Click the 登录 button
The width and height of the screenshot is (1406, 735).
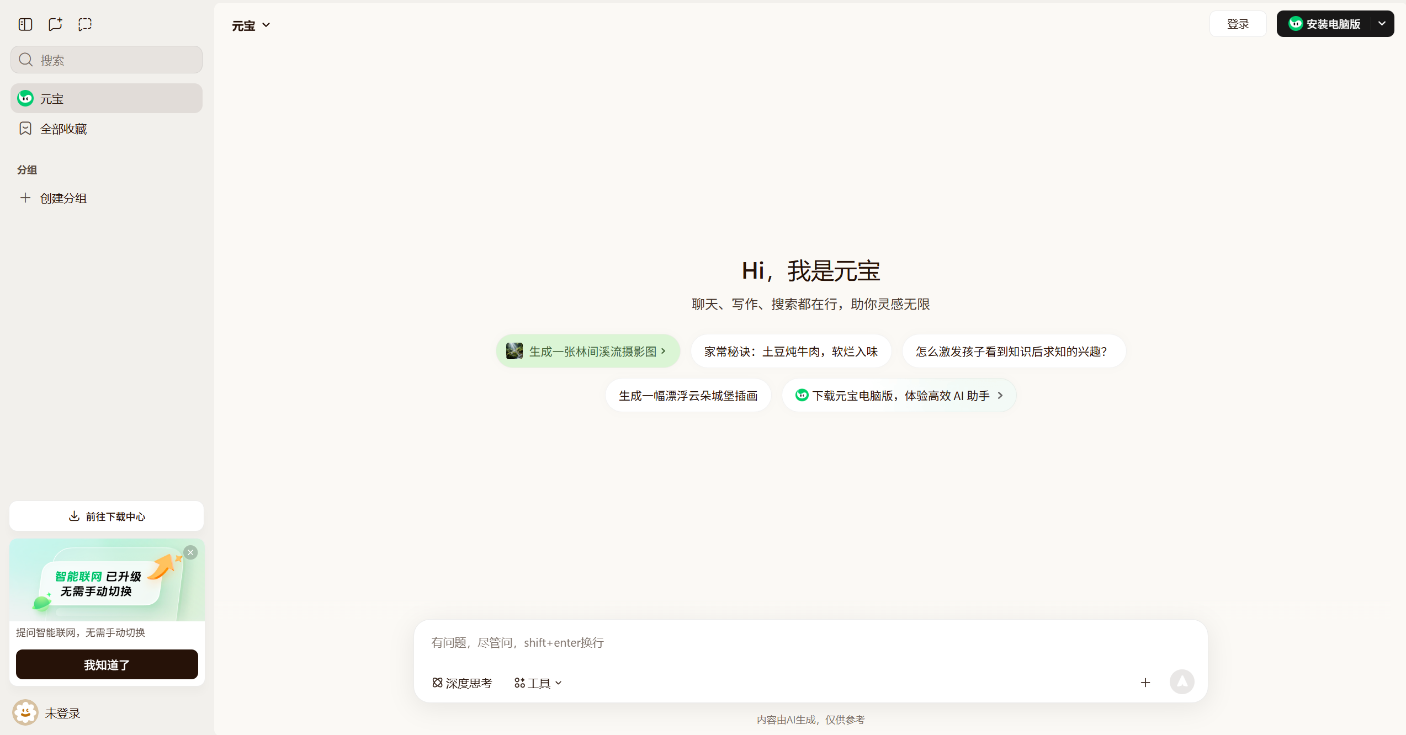coord(1238,24)
